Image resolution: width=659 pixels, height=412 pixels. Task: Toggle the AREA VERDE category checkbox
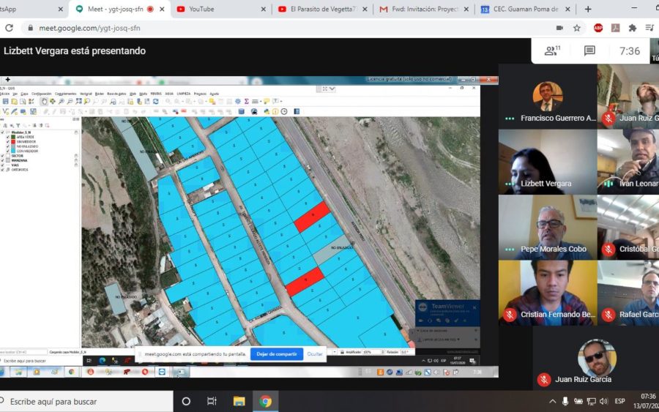pyautogui.click(x=8, y=137)
